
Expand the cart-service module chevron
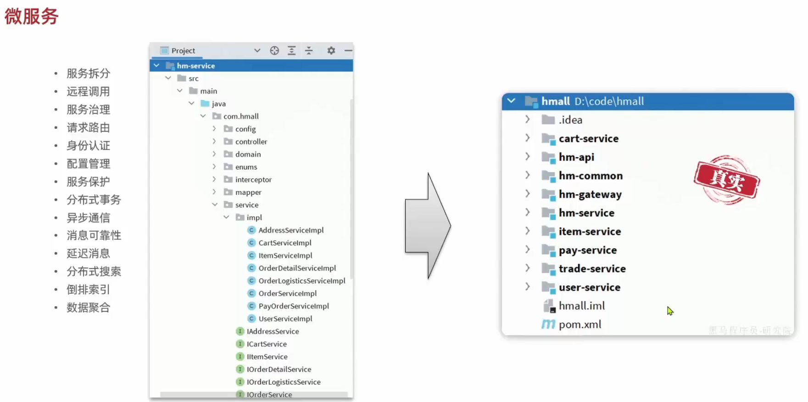tap(527, 138)
